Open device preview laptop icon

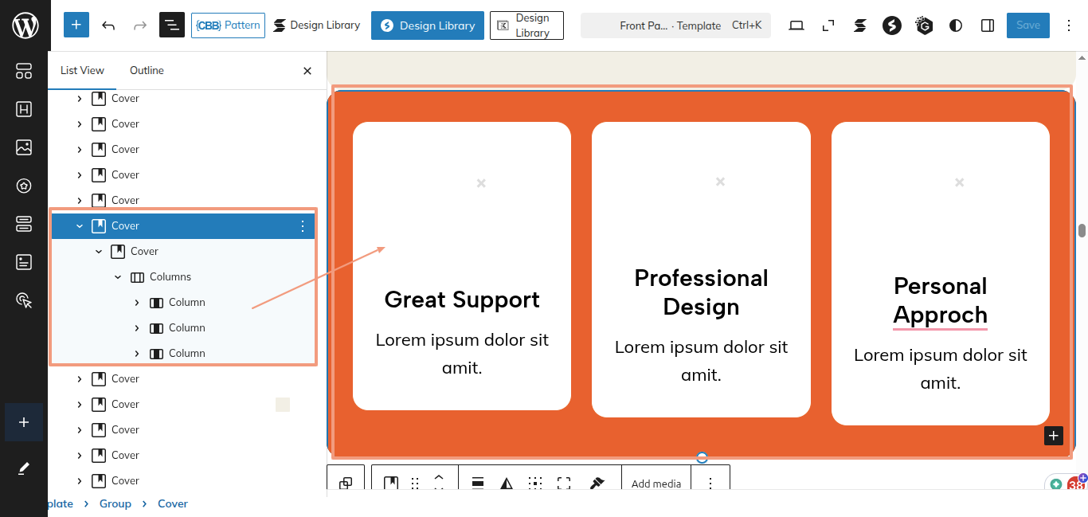pos(796,25)
